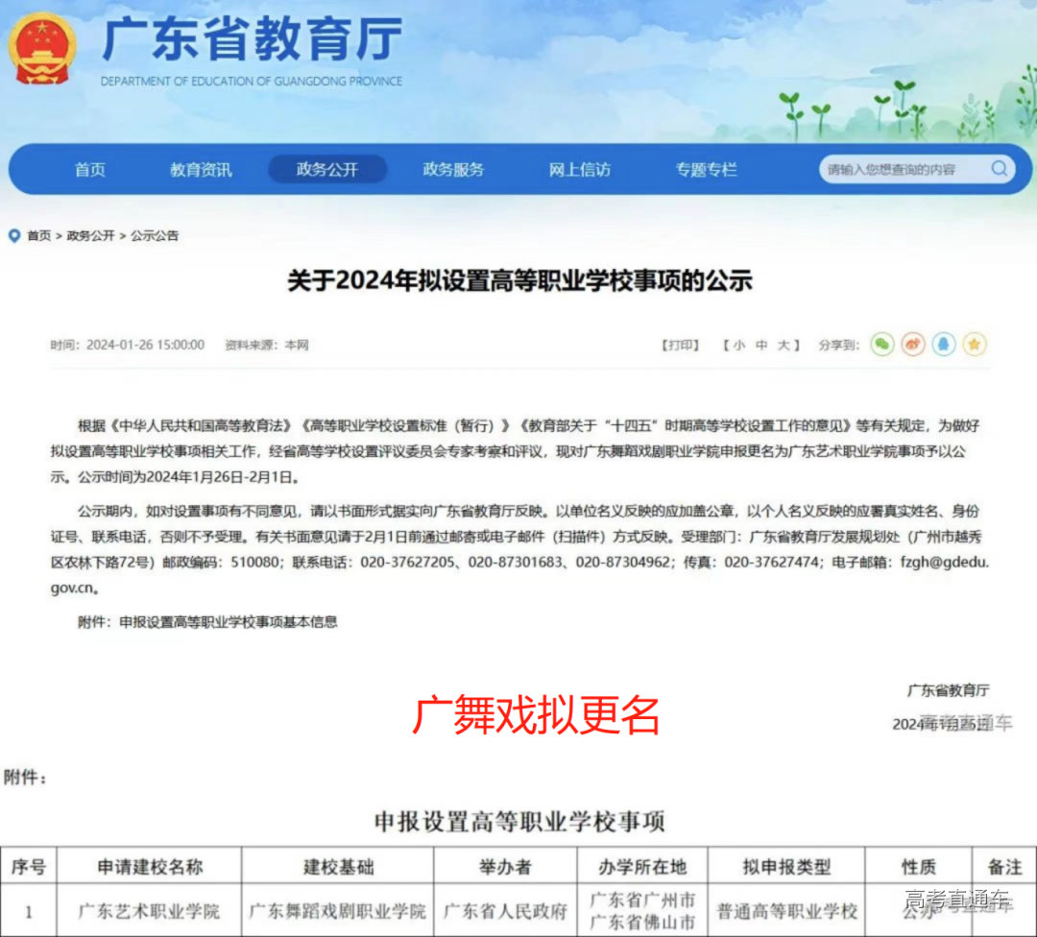1037x937 pixels.
Task: Select large font size 大
Action: click(x=784, y=346)
